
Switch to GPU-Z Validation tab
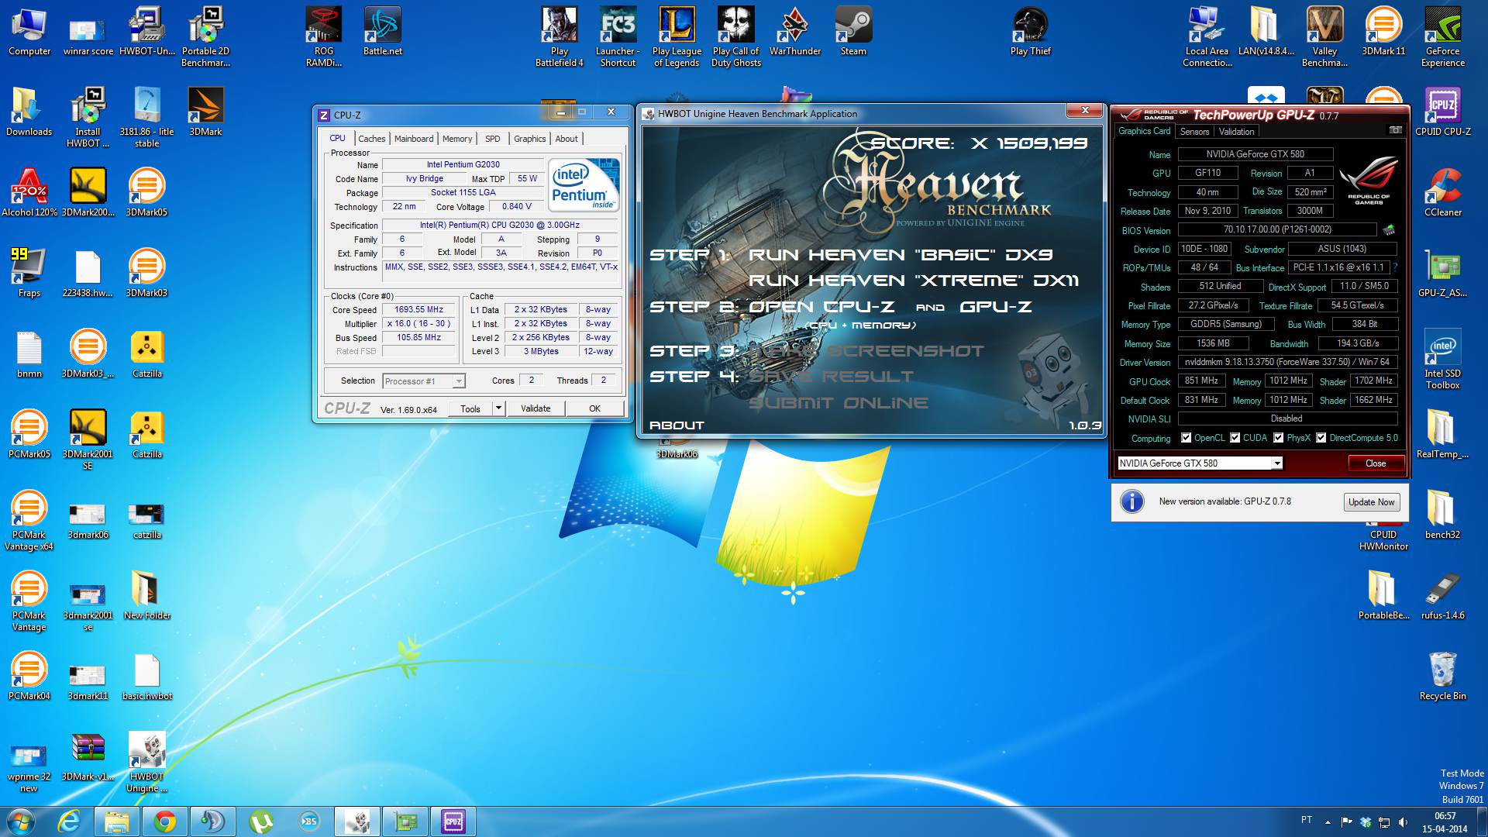point(1236,132)
